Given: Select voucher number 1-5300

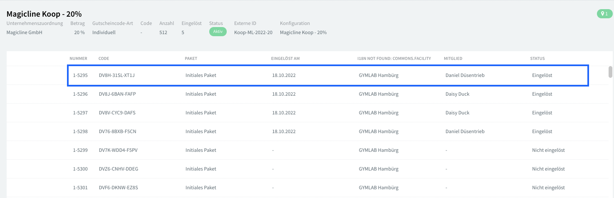Looking at the screenshot, I should click(80, 169).
